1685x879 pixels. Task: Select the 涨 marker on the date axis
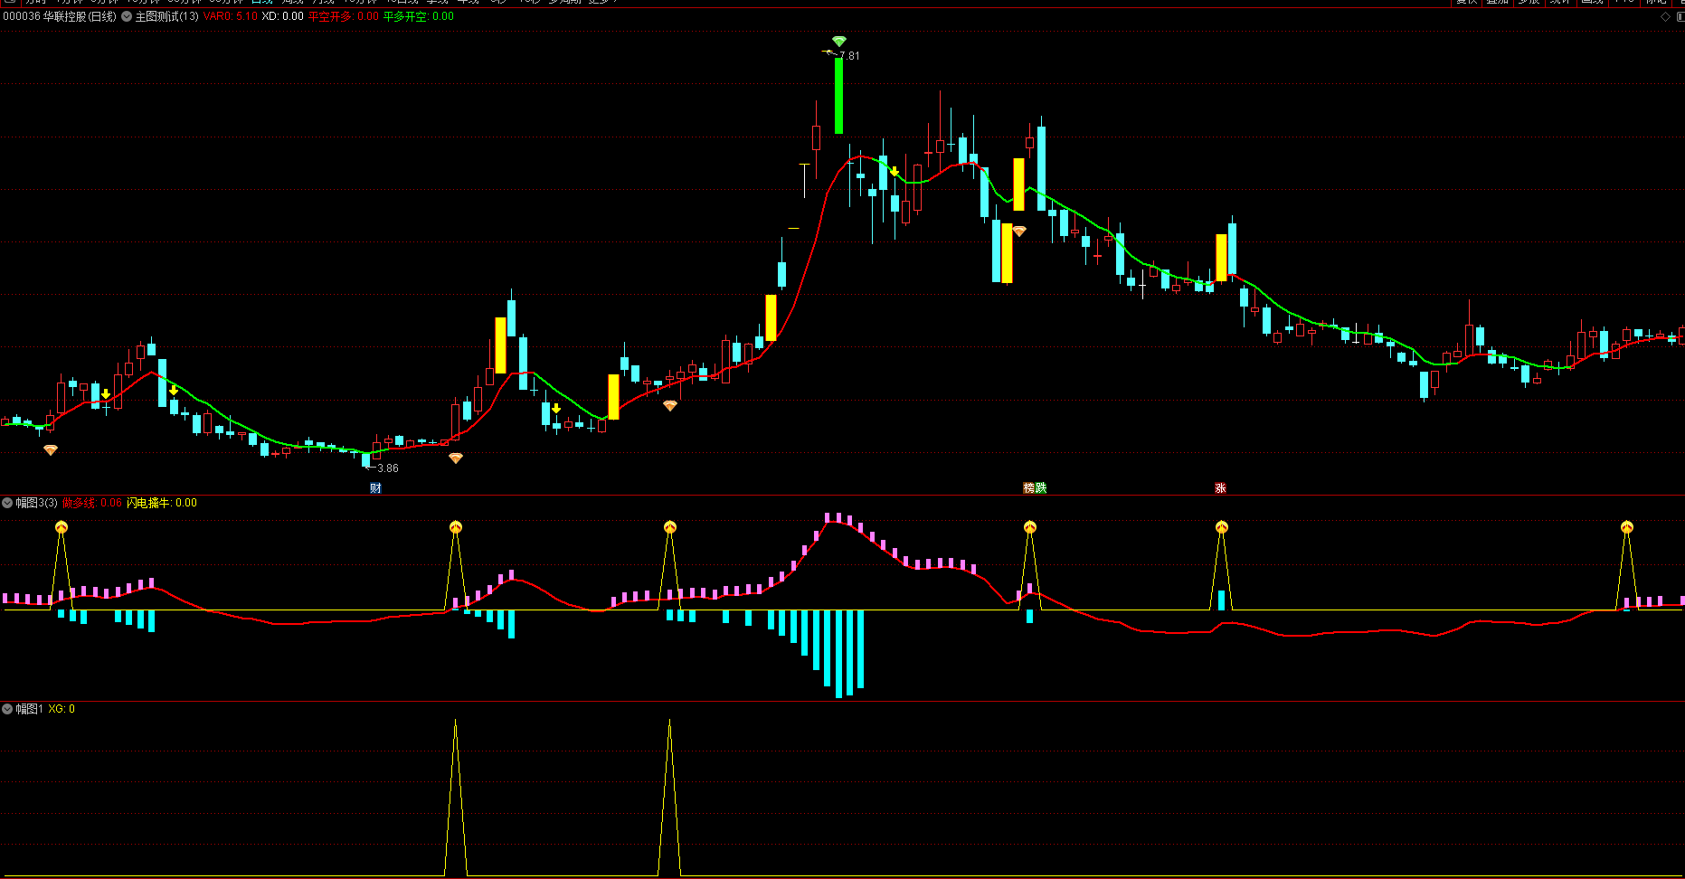(1220, 488)
